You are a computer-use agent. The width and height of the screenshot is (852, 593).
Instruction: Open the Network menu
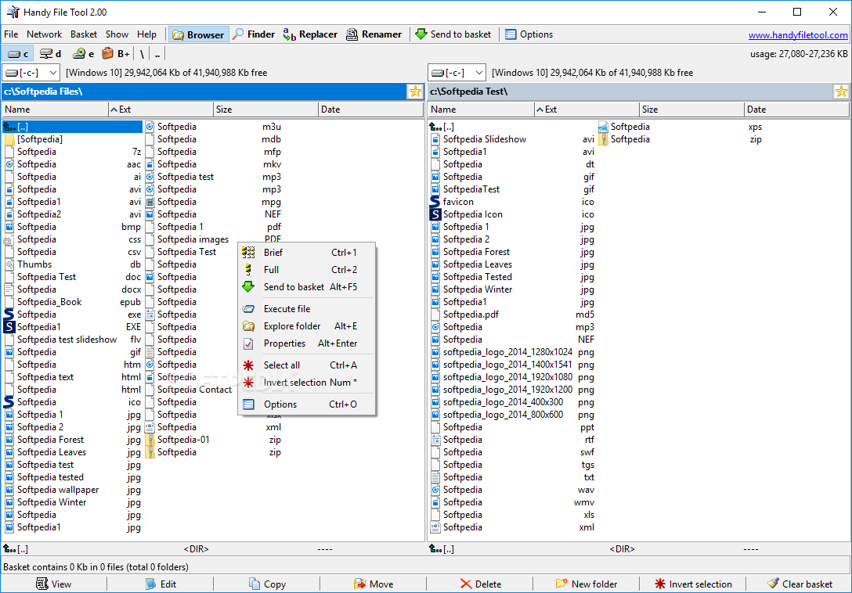point(45,34)
